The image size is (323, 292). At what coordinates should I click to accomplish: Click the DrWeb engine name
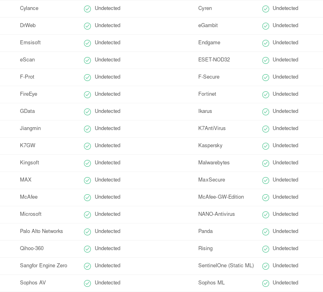(x=28, y=25)
